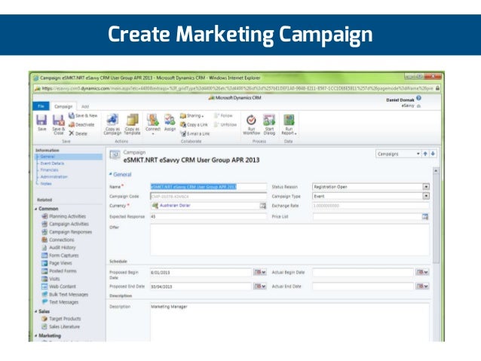Click Copy as Template icon

click(132, 124)
